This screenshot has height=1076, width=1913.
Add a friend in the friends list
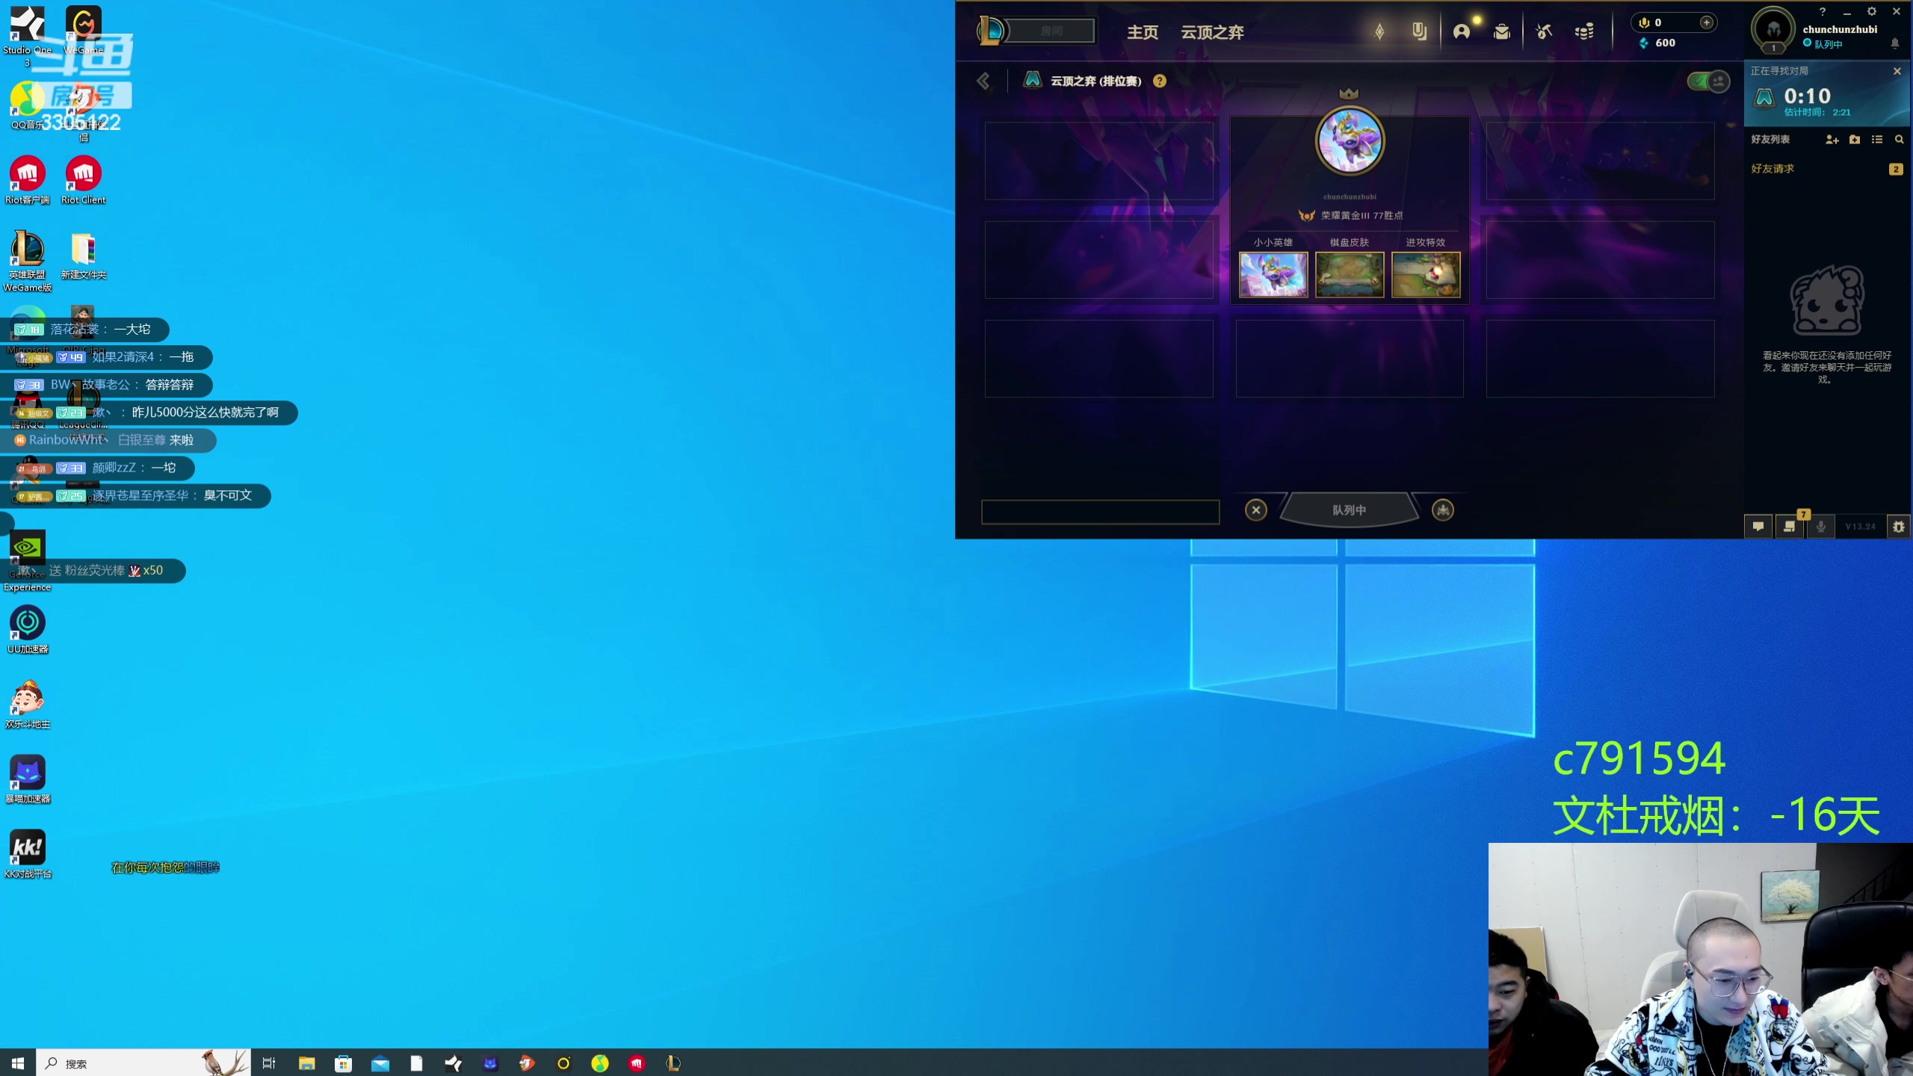[x=1832, y=140]
